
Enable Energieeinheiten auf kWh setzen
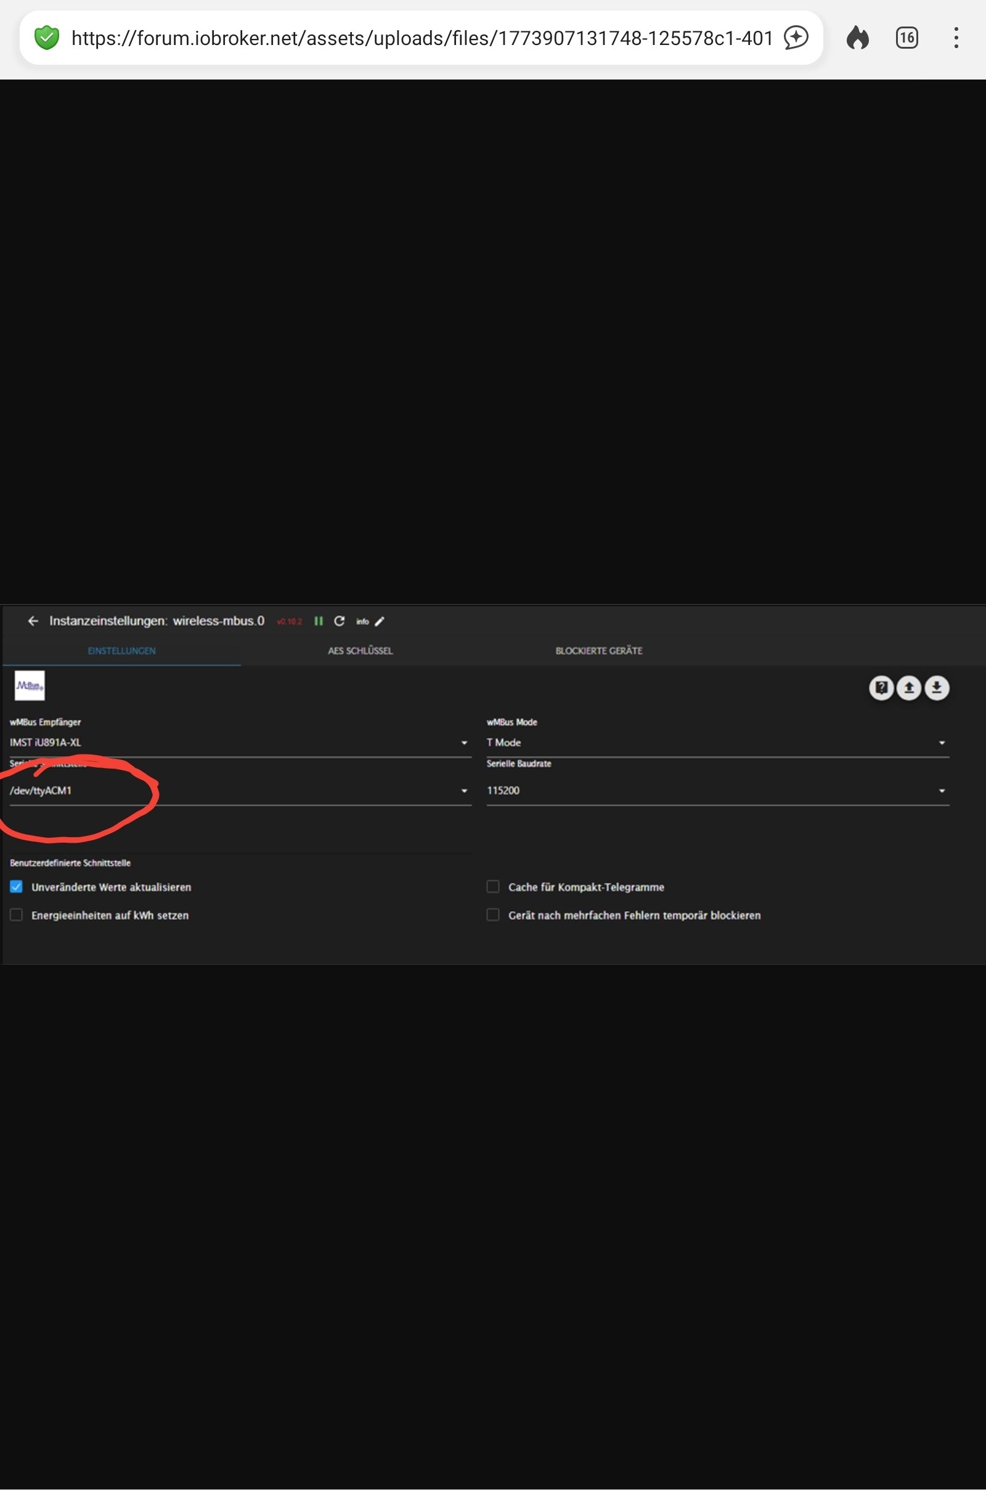(17, 915)
